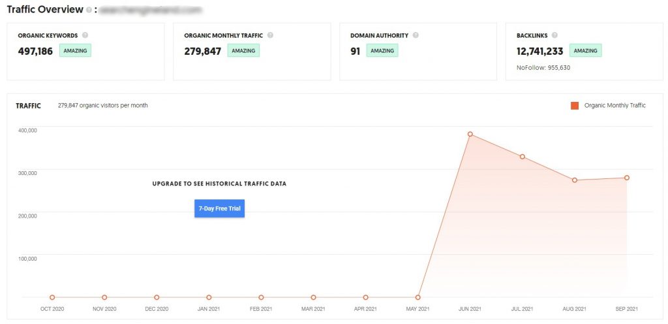Click the 279,847 organic visitors per month text
The width and height of the screenshot is (668, 324).
click(x=102, y=105)
